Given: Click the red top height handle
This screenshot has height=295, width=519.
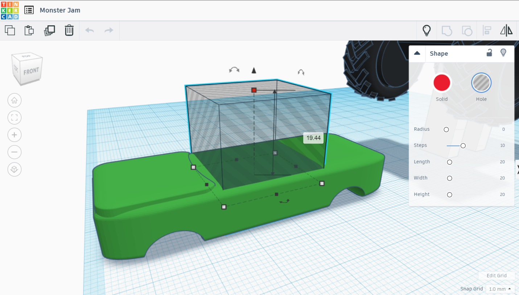Looking at the screenshot, I should 254,90.
